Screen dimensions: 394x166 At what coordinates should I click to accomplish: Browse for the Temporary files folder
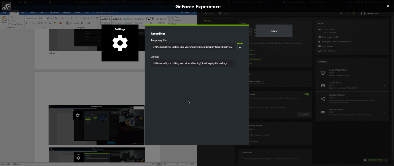pyautogui.click(x=240, y=47)
